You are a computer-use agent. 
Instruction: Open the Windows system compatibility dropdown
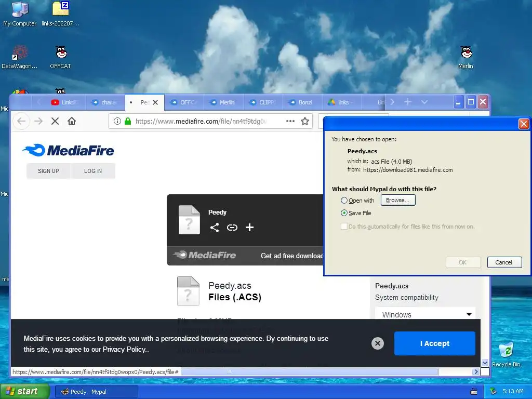point(425,314)
